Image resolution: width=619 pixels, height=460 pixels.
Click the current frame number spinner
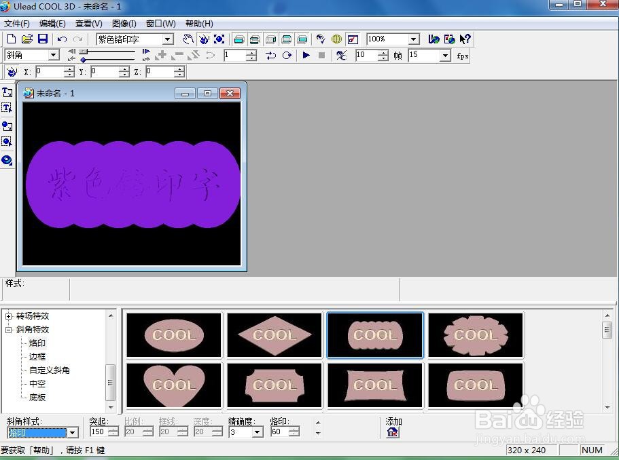click(x=251, y=55)
